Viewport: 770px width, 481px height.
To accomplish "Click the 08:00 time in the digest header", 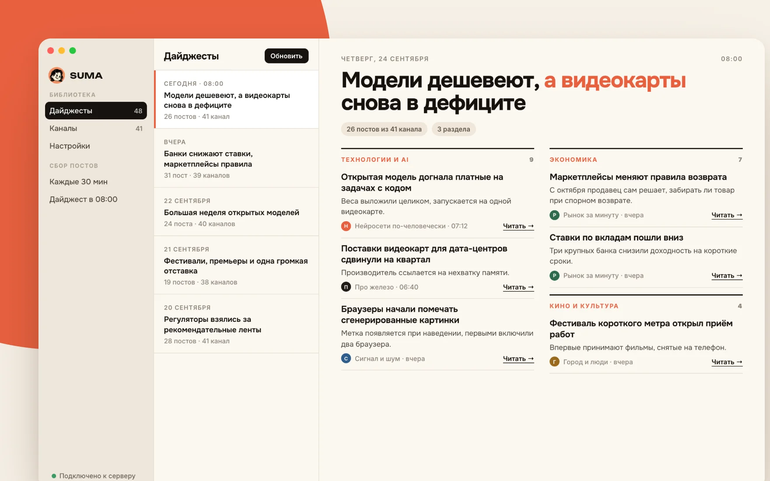I will tap(731, 59).
